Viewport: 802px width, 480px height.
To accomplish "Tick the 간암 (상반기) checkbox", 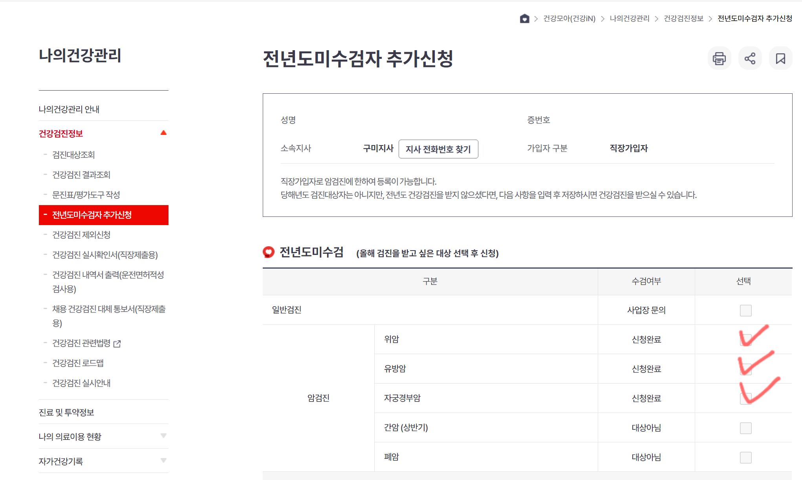I will (745, 428).
